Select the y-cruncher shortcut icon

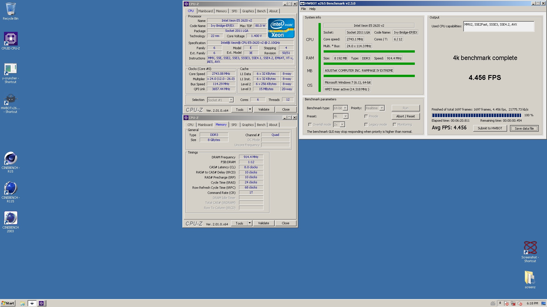point(11,73)
